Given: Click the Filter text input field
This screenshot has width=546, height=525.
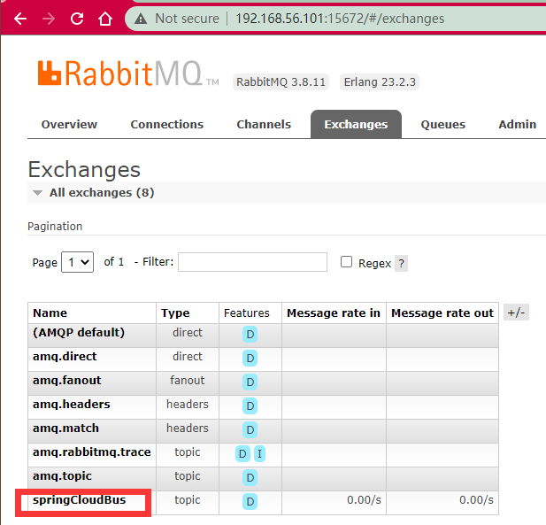Looking at the screenshot, I should (252, 262).
